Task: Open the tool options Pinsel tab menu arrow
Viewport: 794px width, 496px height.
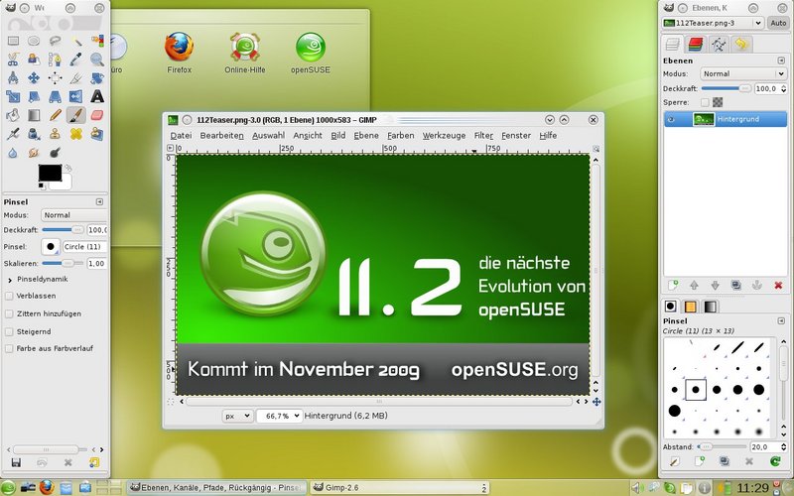Action: pos(99,202)
